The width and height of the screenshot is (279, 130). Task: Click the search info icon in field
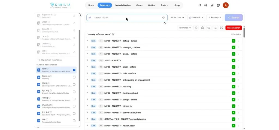tap(163, 18)
